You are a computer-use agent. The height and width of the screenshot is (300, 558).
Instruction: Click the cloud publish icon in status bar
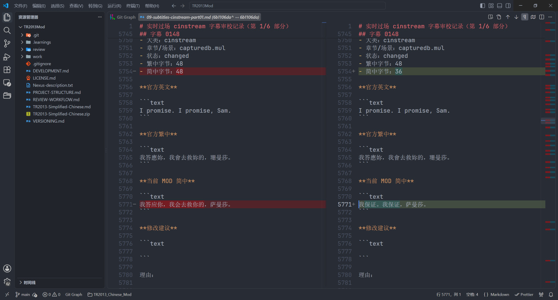[x=35, y=294]
